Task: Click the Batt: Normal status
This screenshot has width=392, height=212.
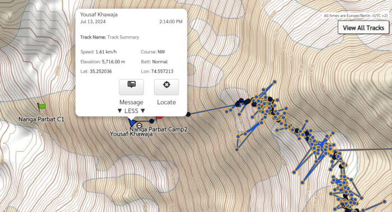Action: point(154,62)
